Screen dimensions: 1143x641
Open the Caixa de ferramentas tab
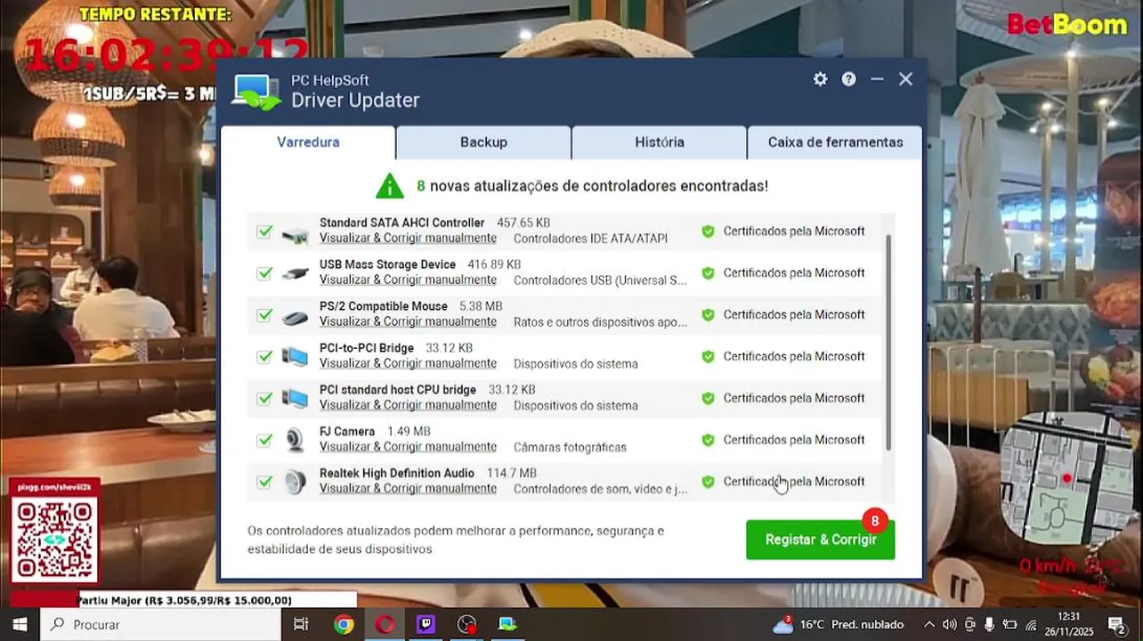(x=835, y=142)
